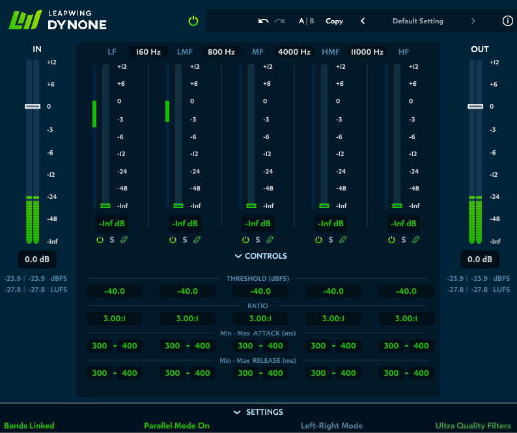Solo the HMF band

pyautogui.click(x=330, y=240)
